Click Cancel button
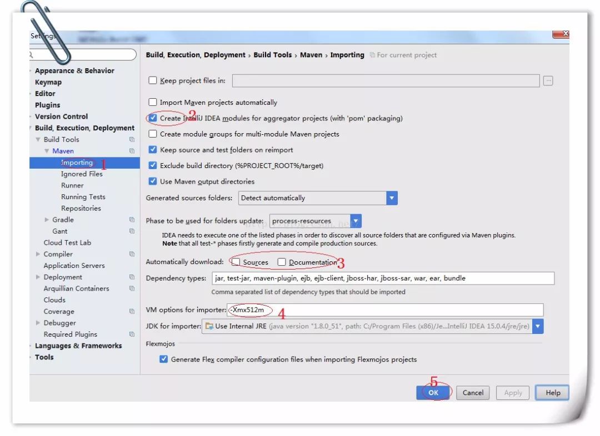The width and height of the screenshot is (600, 436). pyautogui.click(x=473, y=392)
